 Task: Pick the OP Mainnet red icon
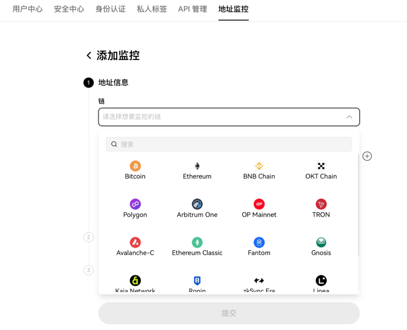[259, 204]
